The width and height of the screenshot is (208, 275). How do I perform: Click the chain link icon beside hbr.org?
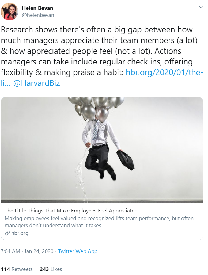point(7,233)
